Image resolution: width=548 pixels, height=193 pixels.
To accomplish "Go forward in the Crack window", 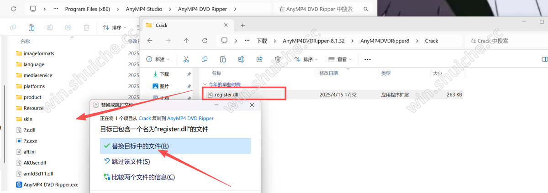I will 168,41.
